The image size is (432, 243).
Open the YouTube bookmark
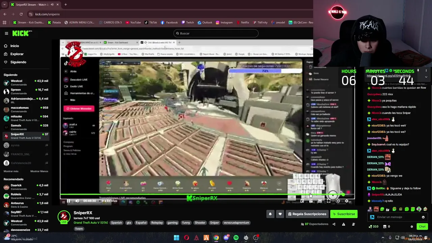pyautogui.click(x=133, y=23)
